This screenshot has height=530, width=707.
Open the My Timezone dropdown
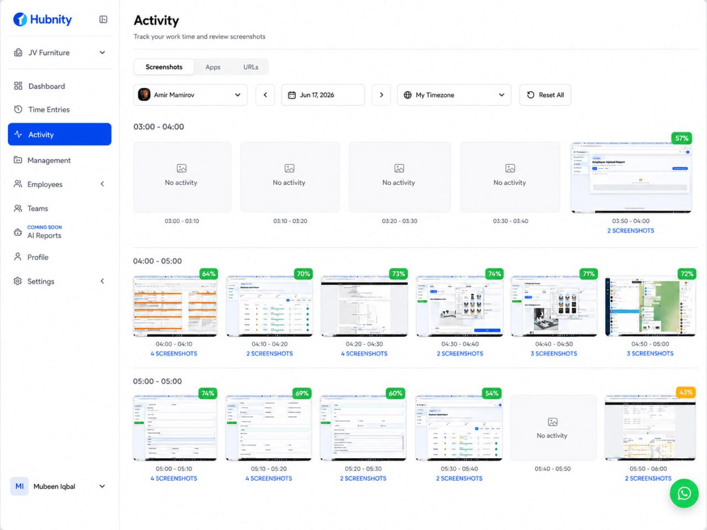coord(454,95)
